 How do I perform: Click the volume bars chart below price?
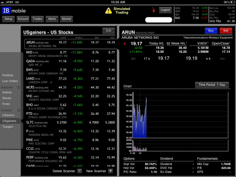click(180, 146)
